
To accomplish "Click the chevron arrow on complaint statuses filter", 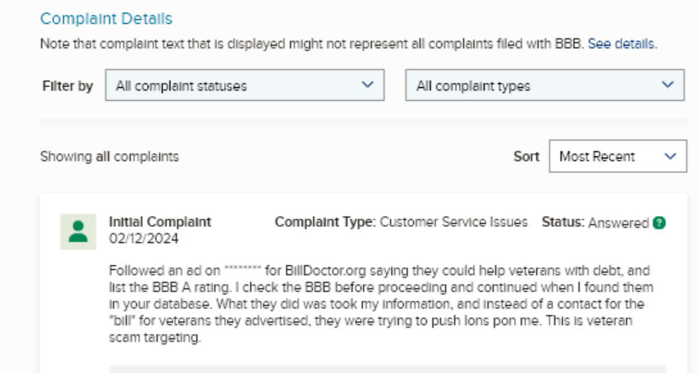I will click(366, 85).
